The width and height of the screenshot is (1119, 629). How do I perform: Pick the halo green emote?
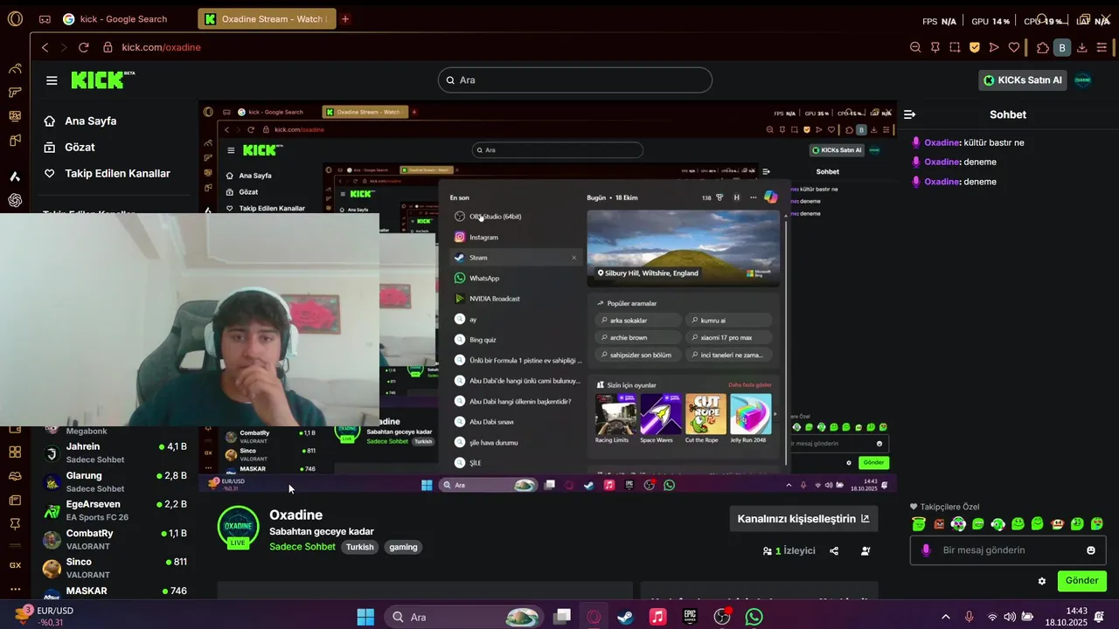(919, 524)
